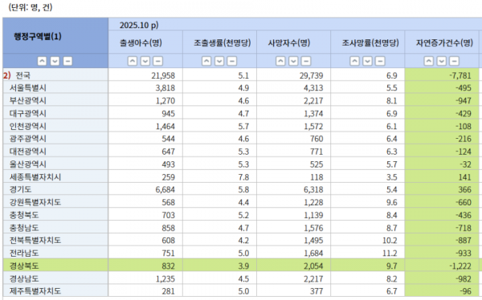Sort 조출생률(천명당) descending with down arrow

(219, 61)
